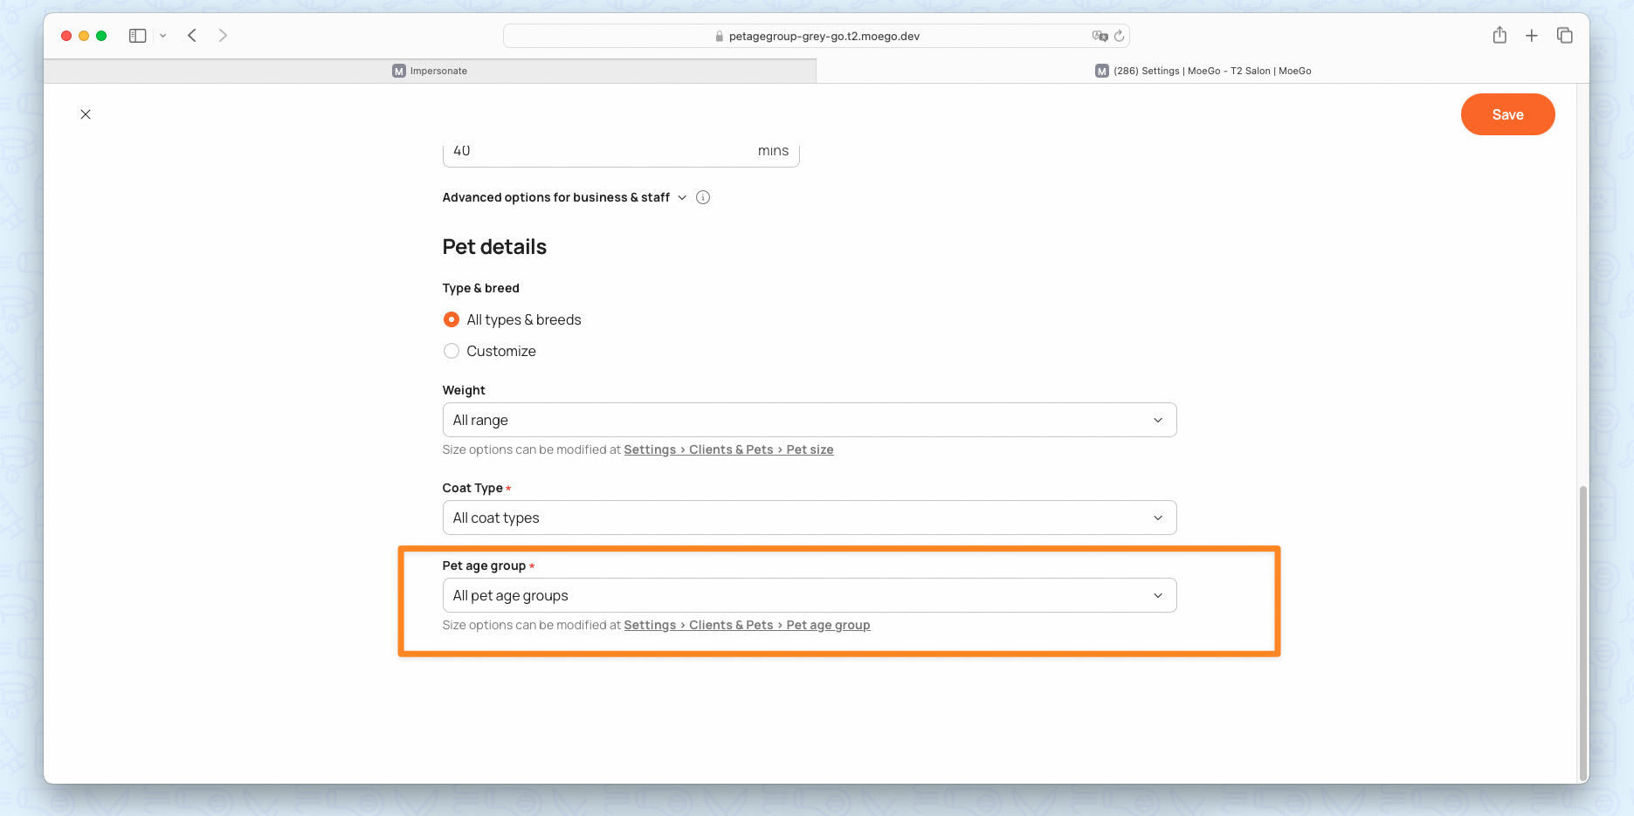The image size is (1634, 816).
Task: Open the Coat Type dropdown
Action: pos(809,518)
